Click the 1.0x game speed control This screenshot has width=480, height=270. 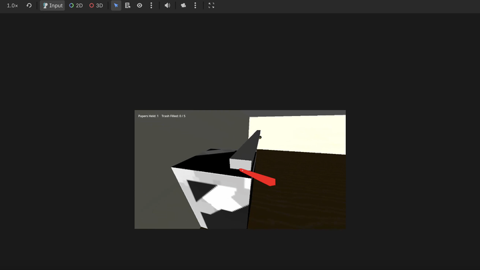[12, 5]
